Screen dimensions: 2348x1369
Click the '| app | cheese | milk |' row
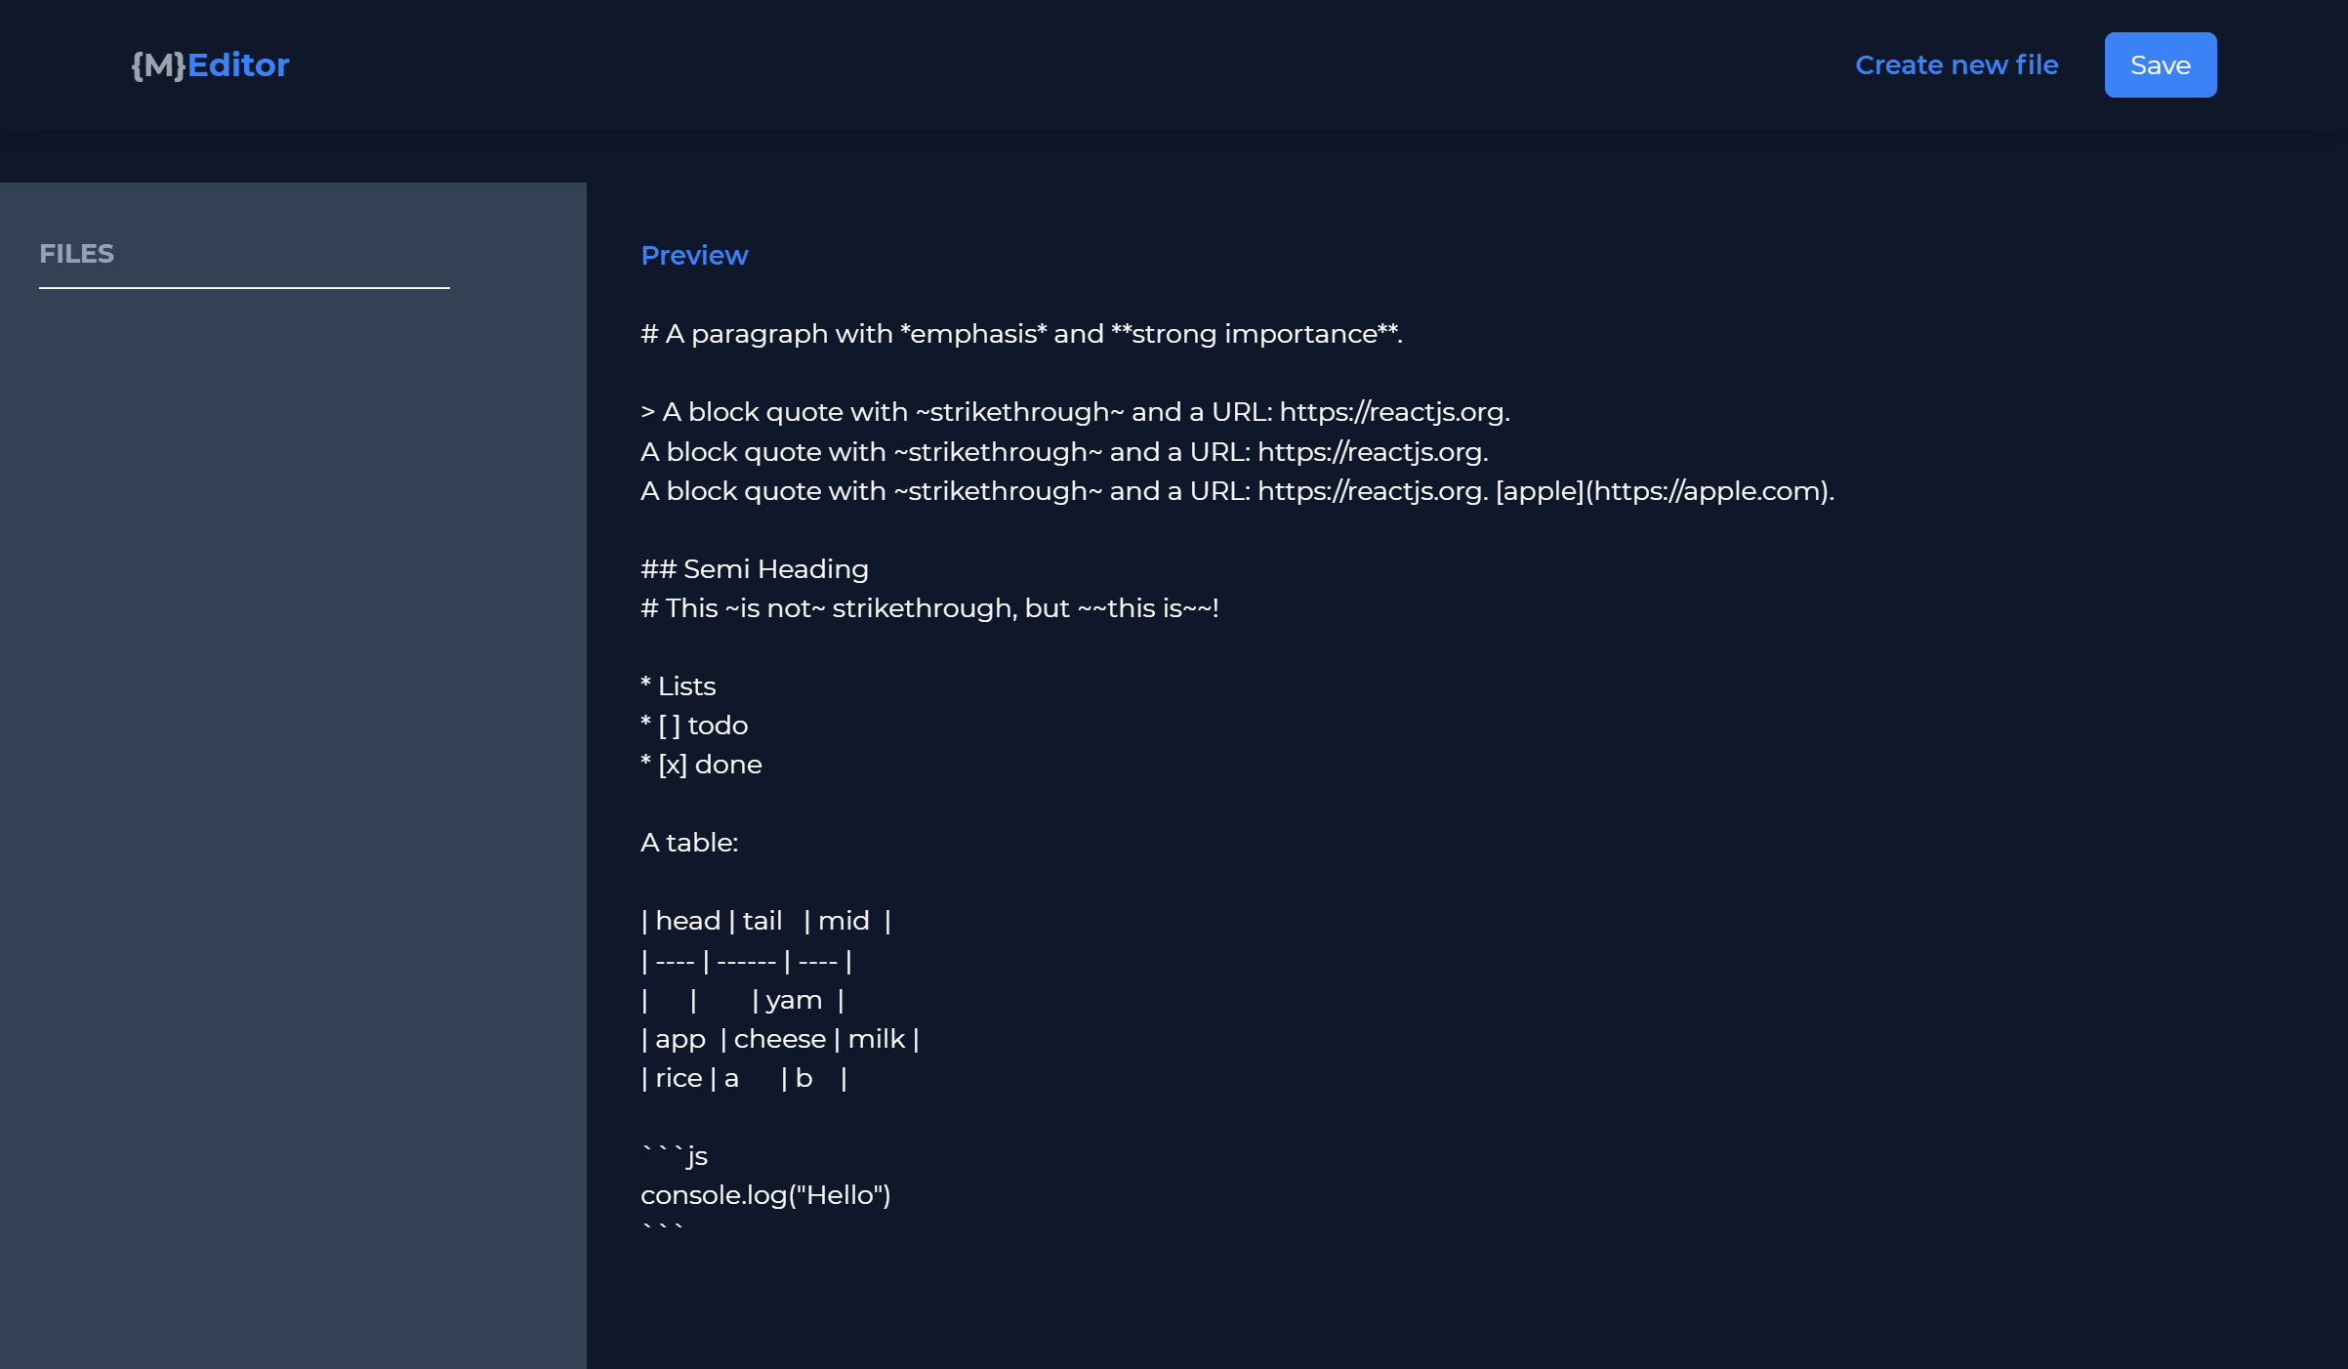point(780,1038)
